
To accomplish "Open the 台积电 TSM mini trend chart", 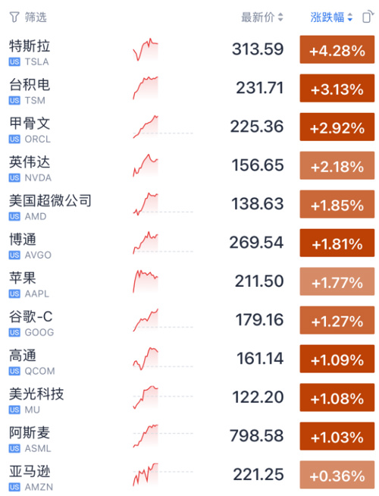I will click(x=146, y=88).
